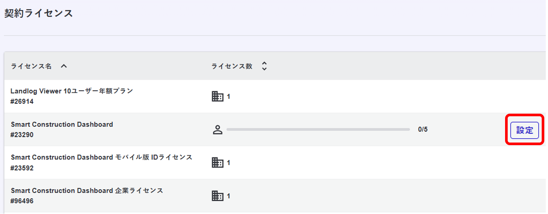Click license number #96496

point(22,201)
